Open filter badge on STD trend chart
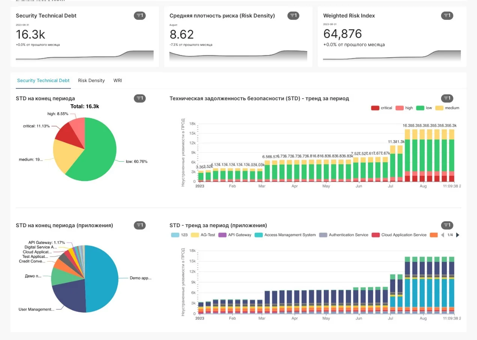The width and height of the screenshot is (477, 340). click(x=447, y=99)
